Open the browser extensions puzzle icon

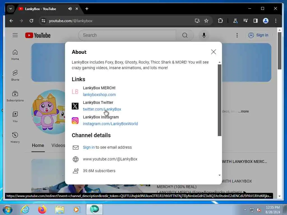tap(220, 21)
